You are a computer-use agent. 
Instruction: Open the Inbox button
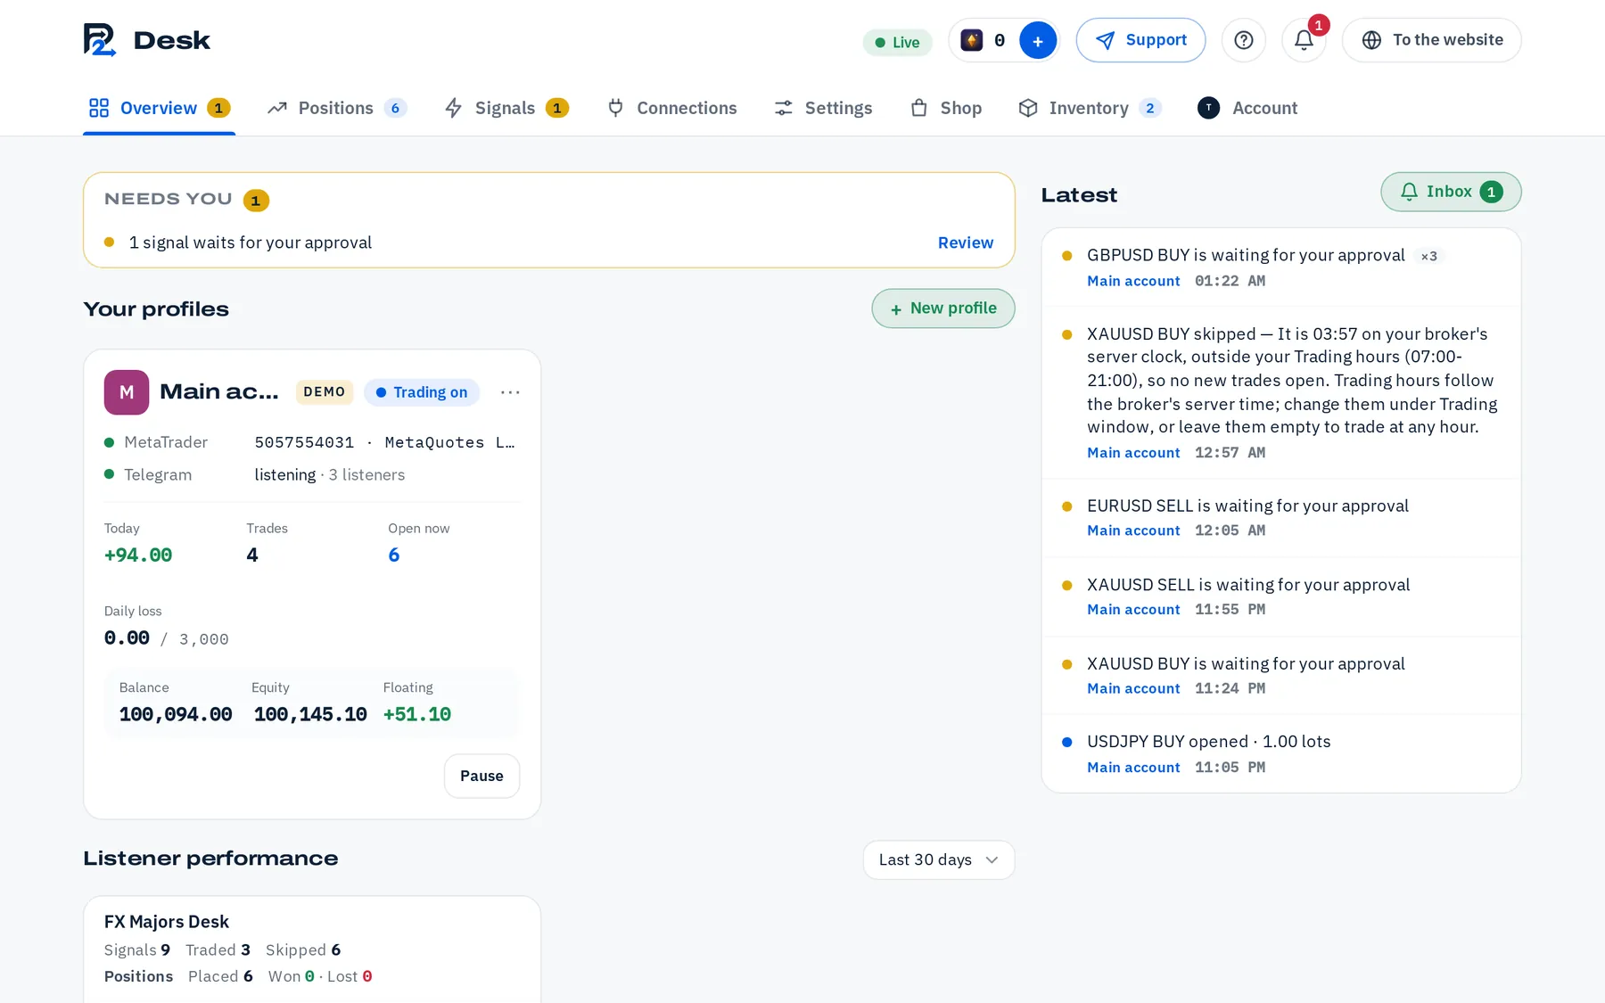(1451, 192)
